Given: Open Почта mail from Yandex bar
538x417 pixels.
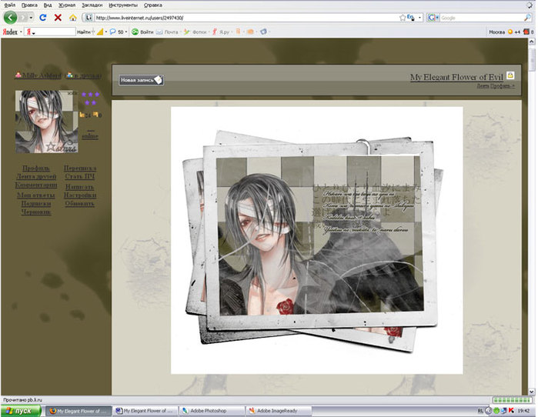Looking at the screenshot, I should [167, 32].
